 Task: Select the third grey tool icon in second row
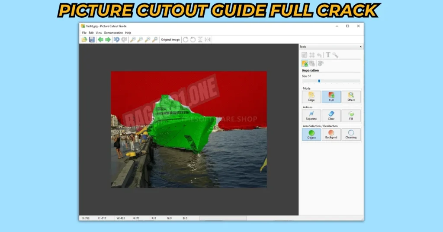tap(321, 63)
